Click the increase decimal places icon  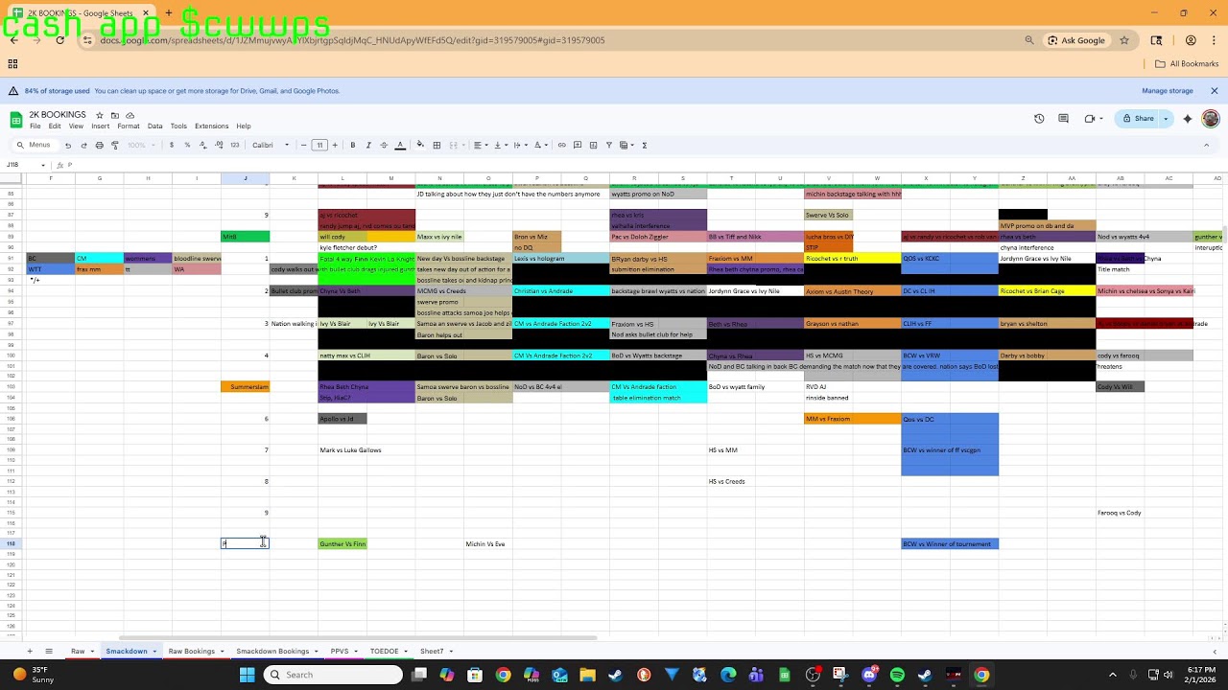[x=219, y=146]
